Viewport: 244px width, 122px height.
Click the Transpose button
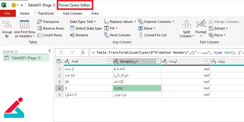(x=48, y=22)
